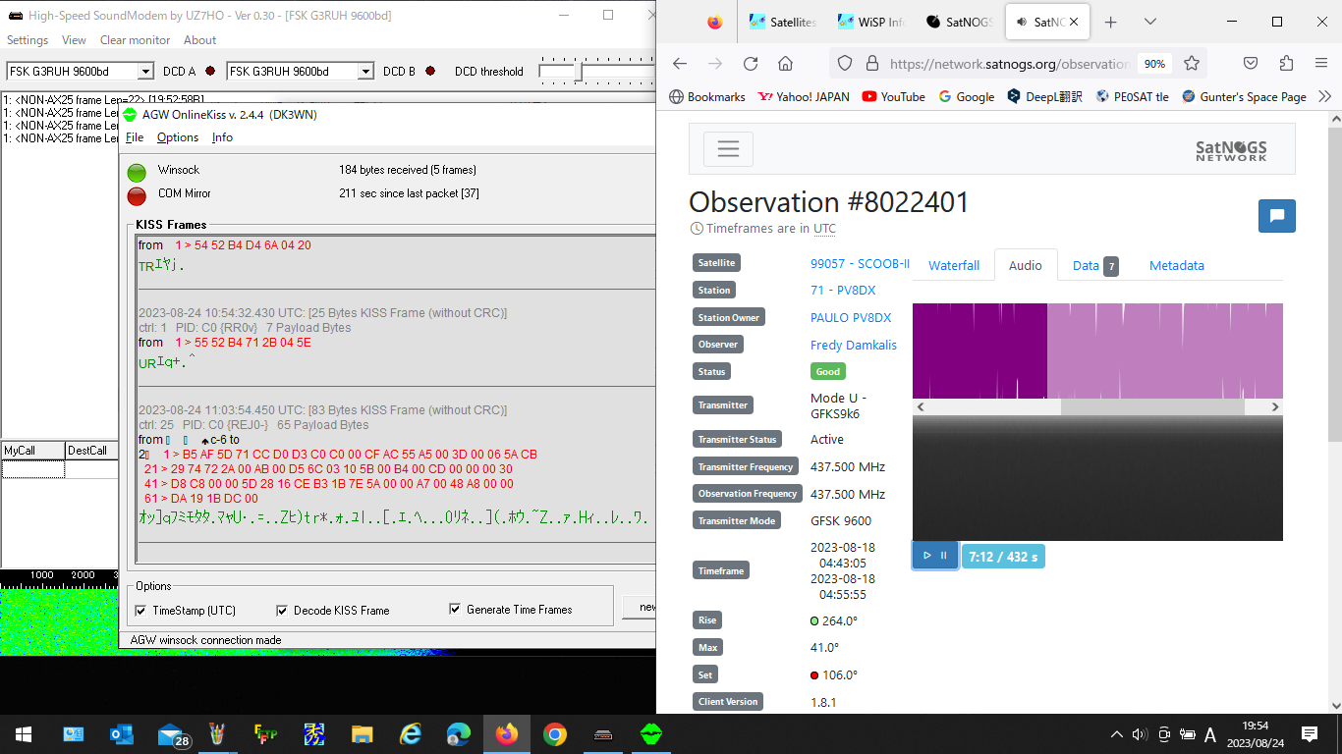Click Clear monitor menu item

(135, 40)
